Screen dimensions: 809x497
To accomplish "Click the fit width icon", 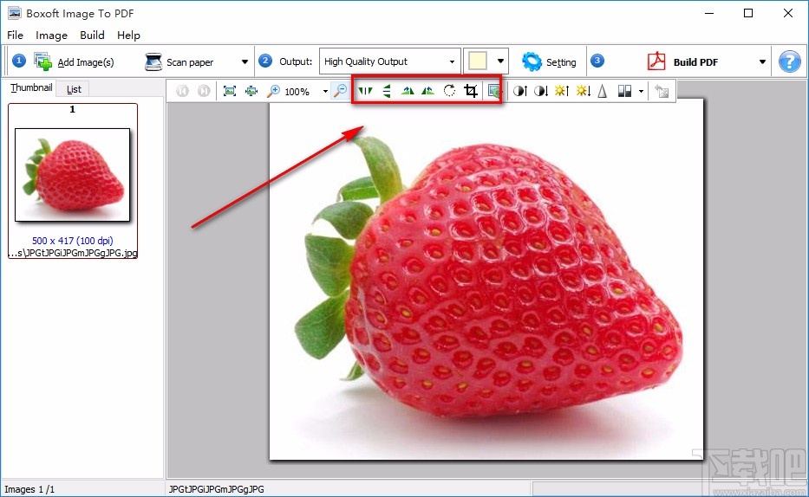I will [x=251, y=91].
